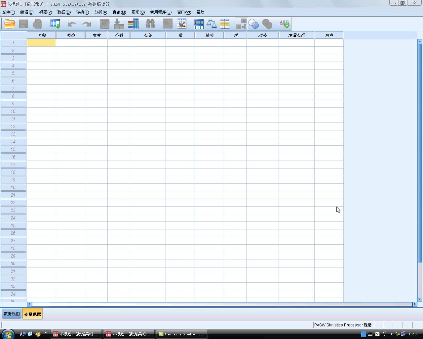Screen dimensions: 423x339
Task: Insert new cases using the toolbar icon
Action: click(168, 24)
